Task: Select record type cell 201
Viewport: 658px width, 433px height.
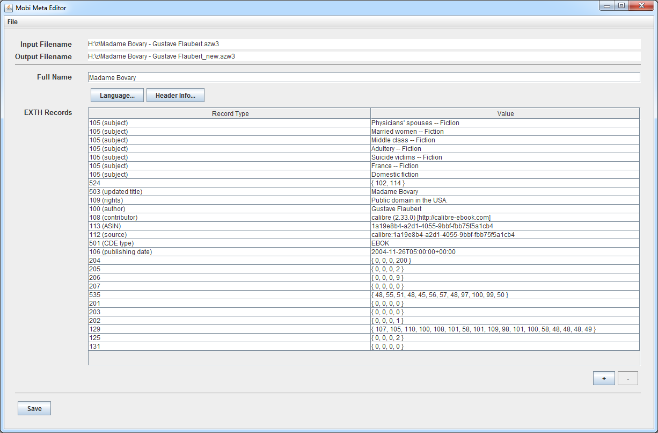Action: (230, 304)
